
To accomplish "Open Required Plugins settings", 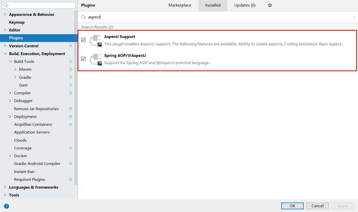I will tap(29, 179).
